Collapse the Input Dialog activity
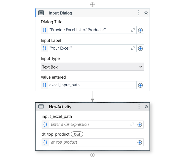The height and width of the screenshot is (159, 178). [x=146, y=13]
